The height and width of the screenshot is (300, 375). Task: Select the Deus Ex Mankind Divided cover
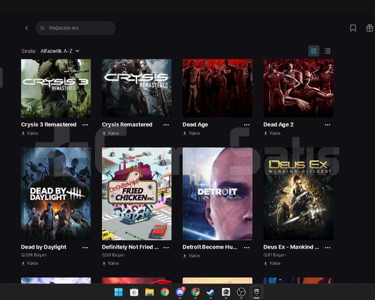(x=299, y=194)
